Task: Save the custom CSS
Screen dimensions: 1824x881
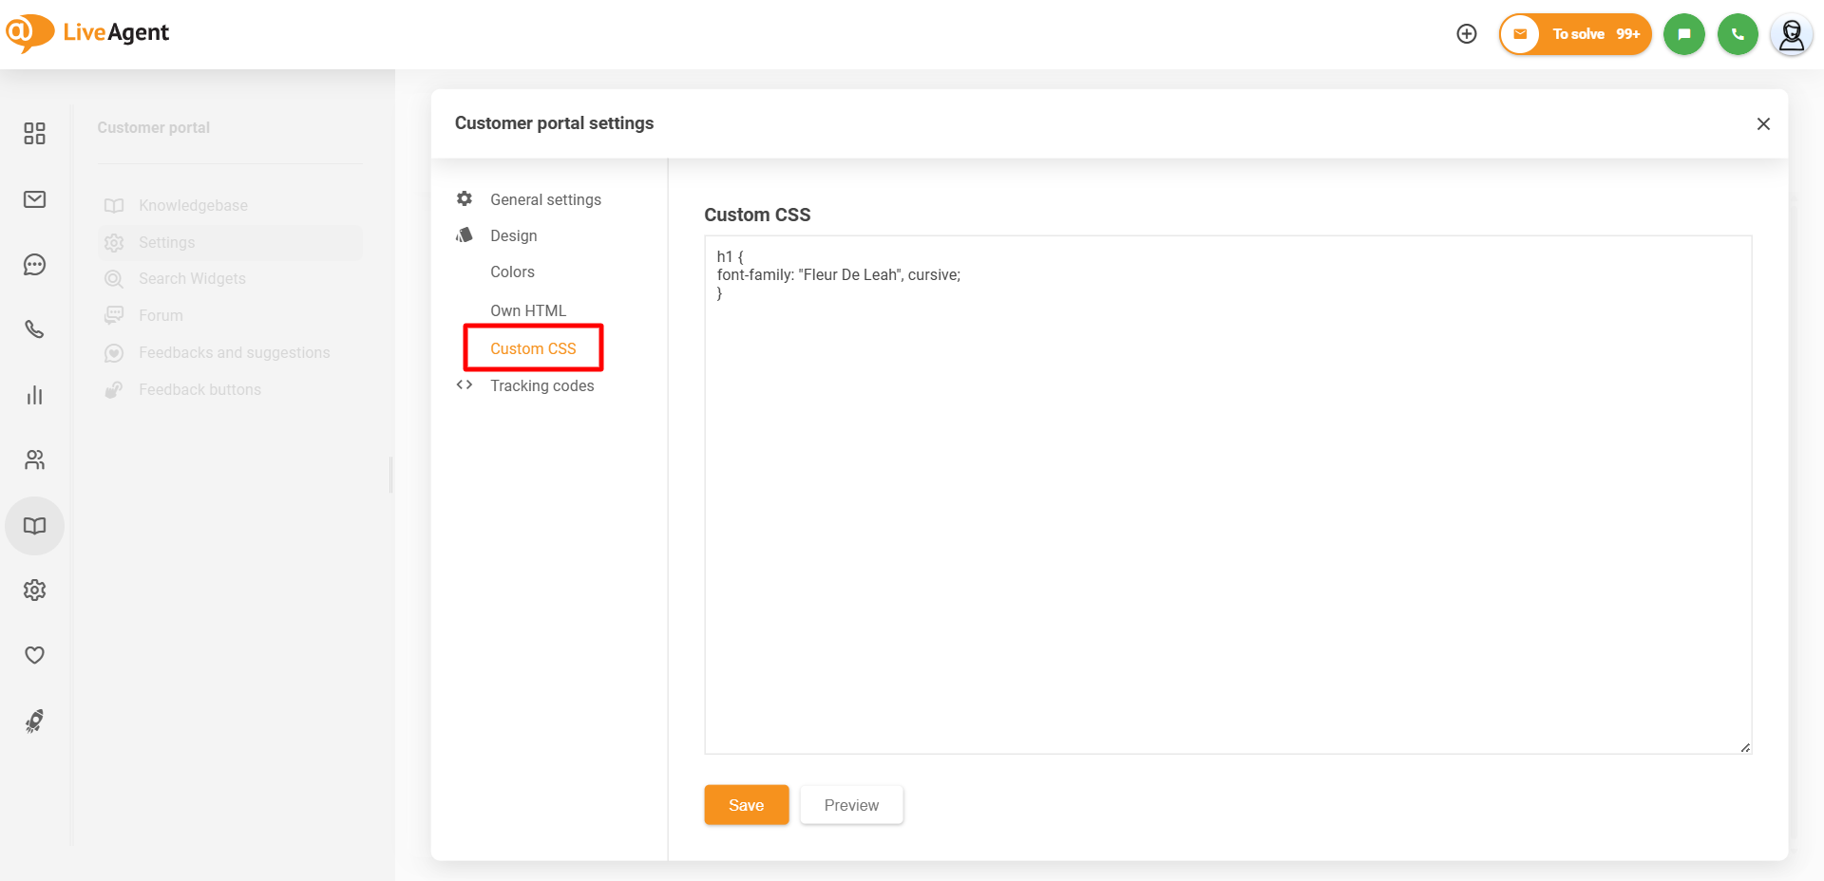Action: [746, 805]
